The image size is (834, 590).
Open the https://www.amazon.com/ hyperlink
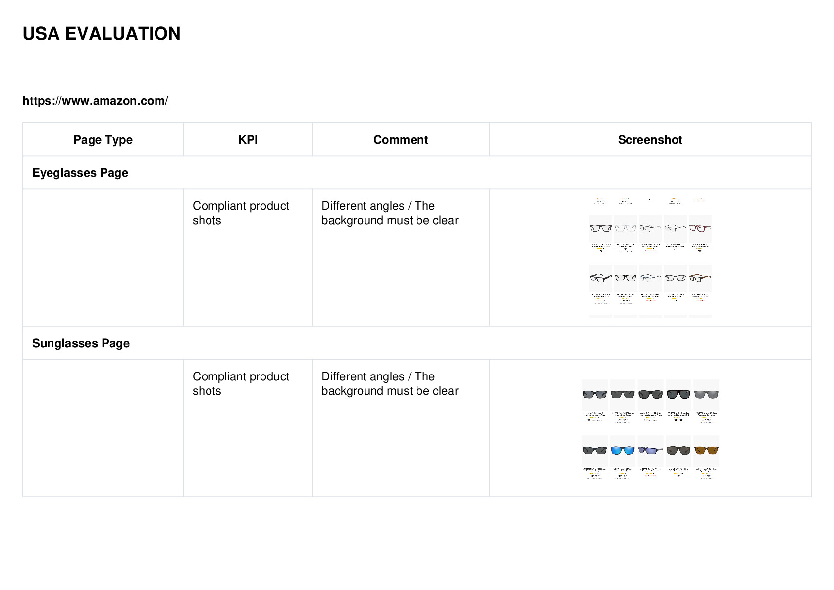pos(95,101)
